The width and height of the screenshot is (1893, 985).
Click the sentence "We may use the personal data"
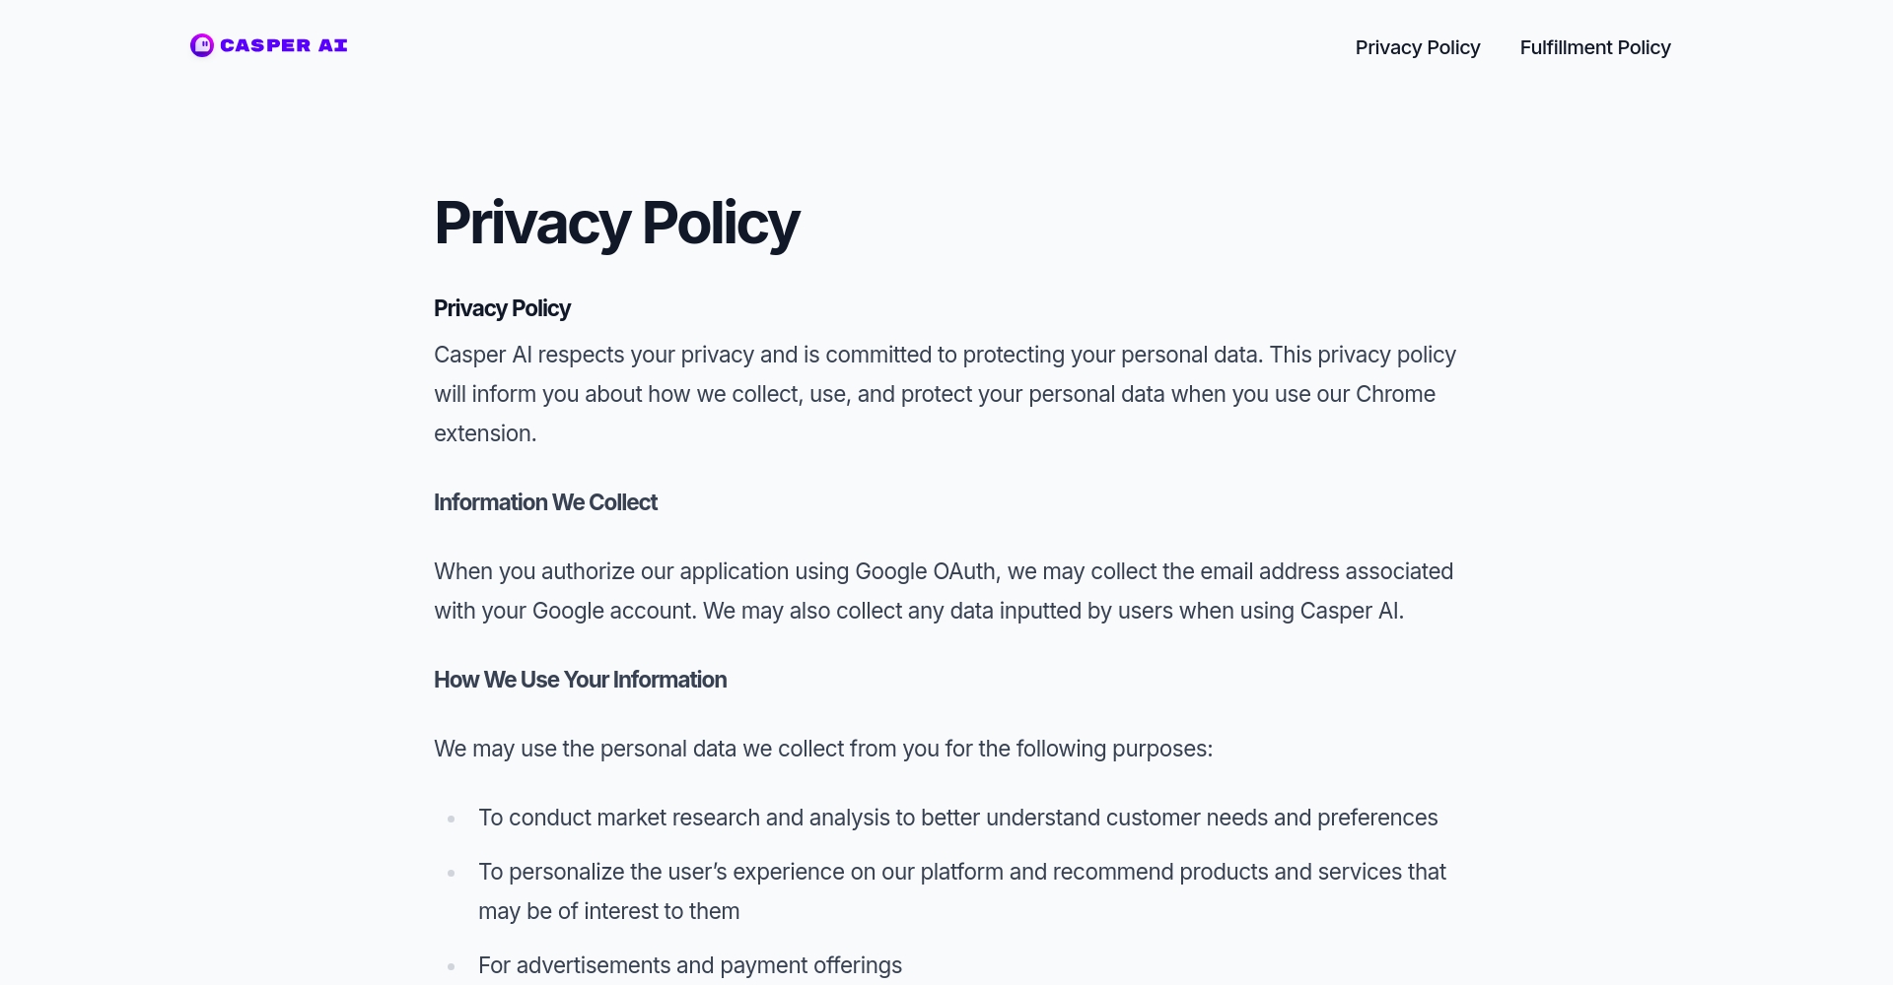pos(822,749)
